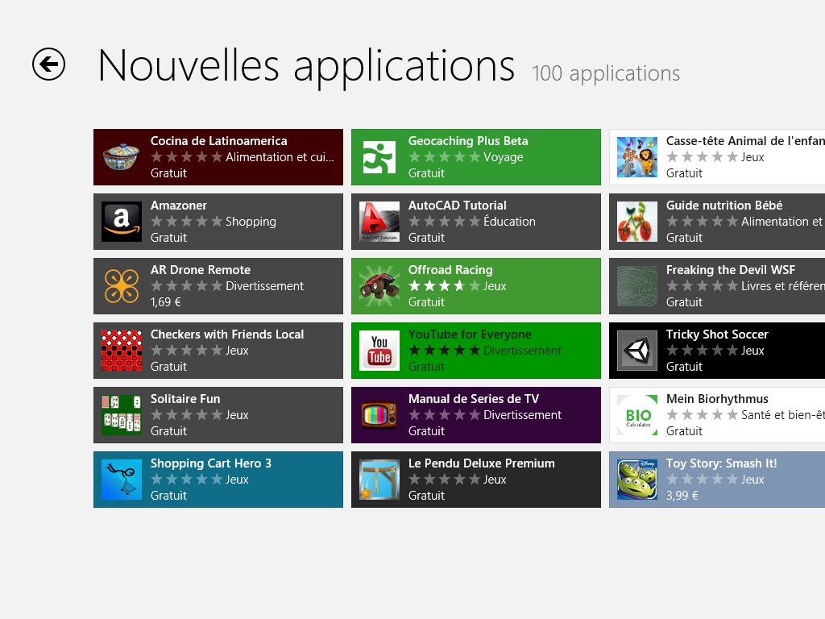The image size is (825, 619).
Task: Open the Checkers with Friends Local board icon
Action: point(122,351)
